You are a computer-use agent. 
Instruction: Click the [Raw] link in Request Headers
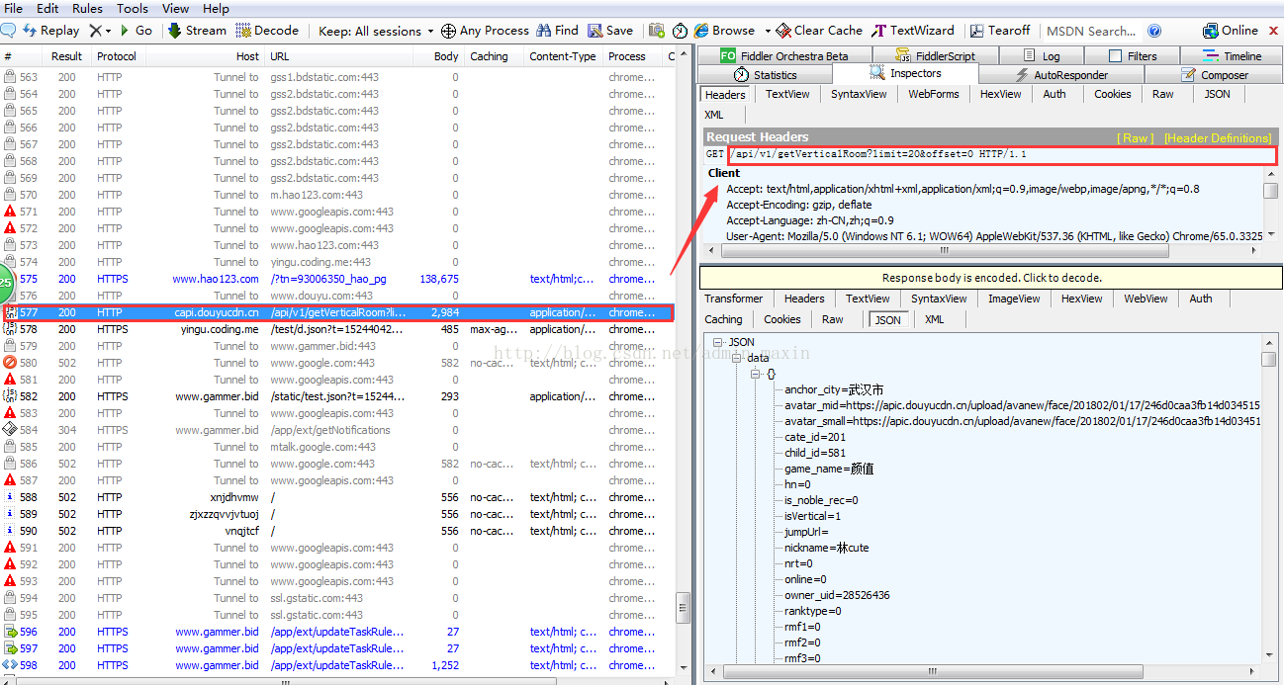tap(1134, 138)
